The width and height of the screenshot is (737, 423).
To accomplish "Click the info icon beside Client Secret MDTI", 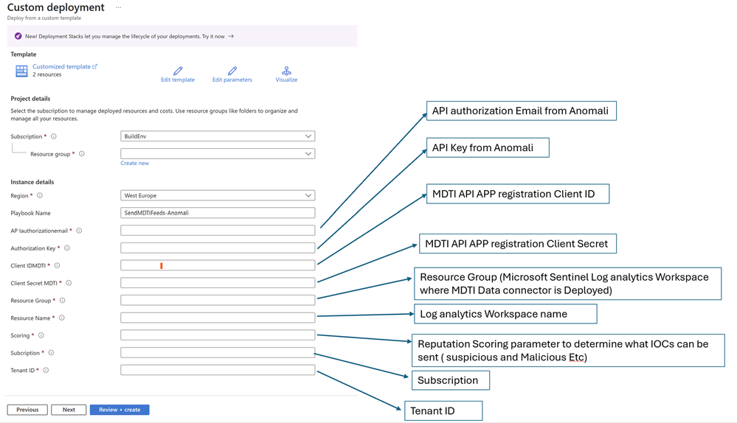I will tap(69, 283).
